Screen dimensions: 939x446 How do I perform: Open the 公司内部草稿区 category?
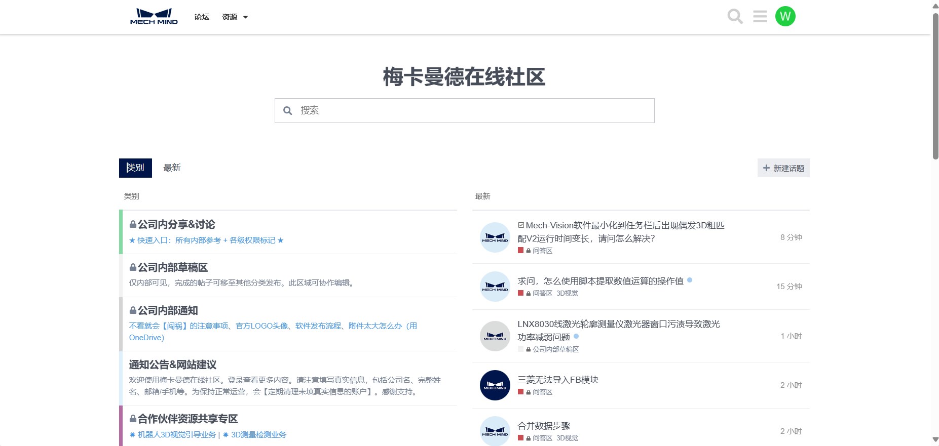173,267
